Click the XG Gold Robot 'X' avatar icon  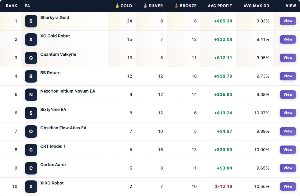31,40
